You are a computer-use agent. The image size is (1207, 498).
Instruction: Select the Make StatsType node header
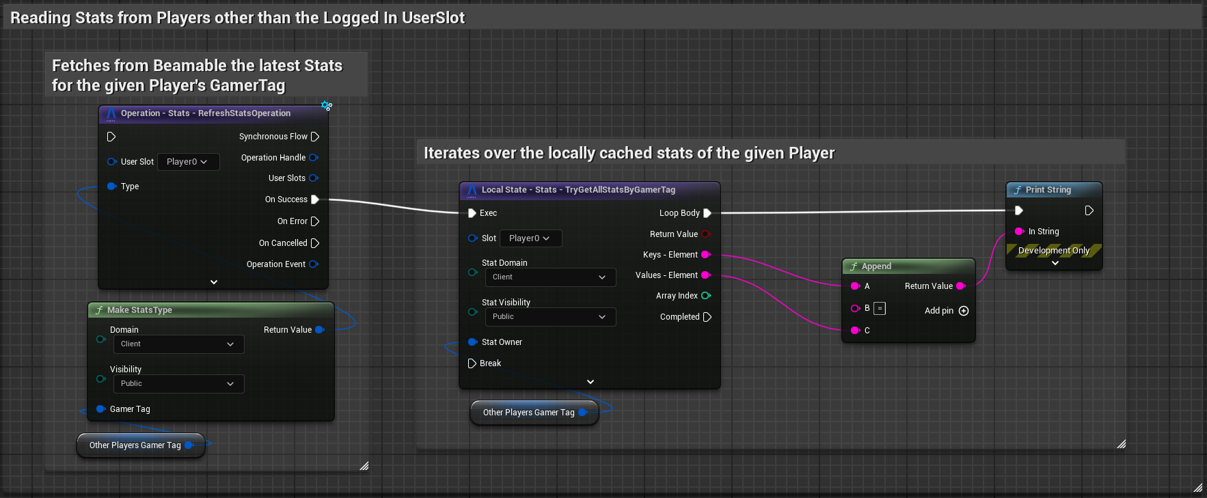point(139,310)
